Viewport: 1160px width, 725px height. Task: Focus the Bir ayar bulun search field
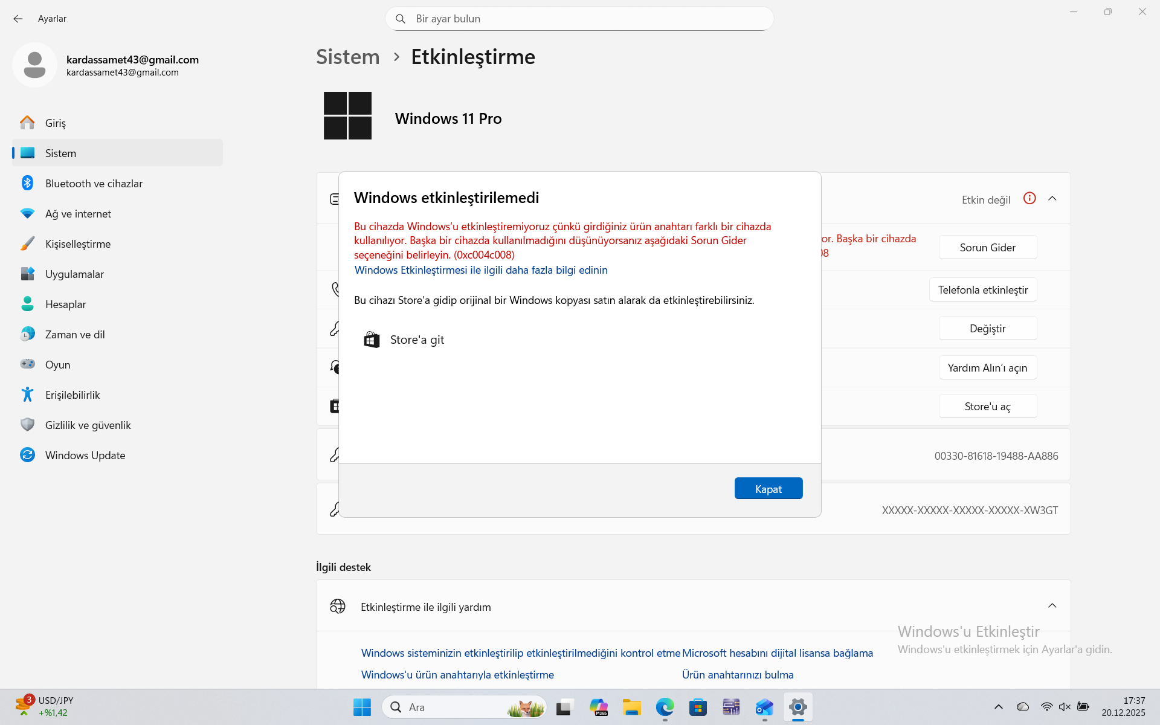[579, 19]
